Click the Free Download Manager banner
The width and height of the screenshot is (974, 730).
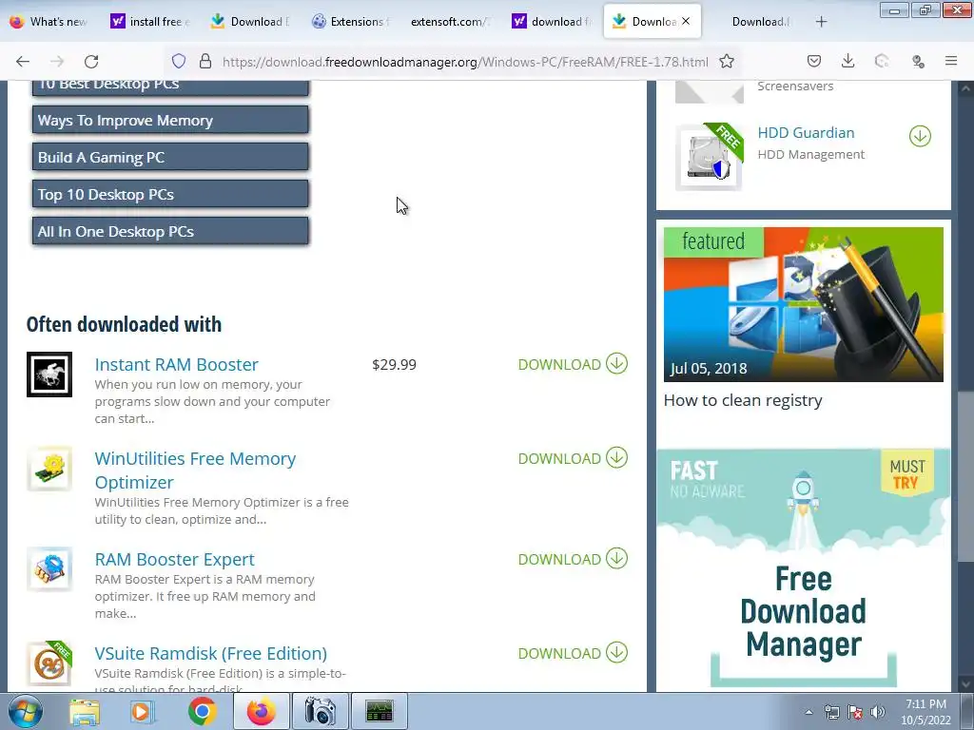[803, 568]
